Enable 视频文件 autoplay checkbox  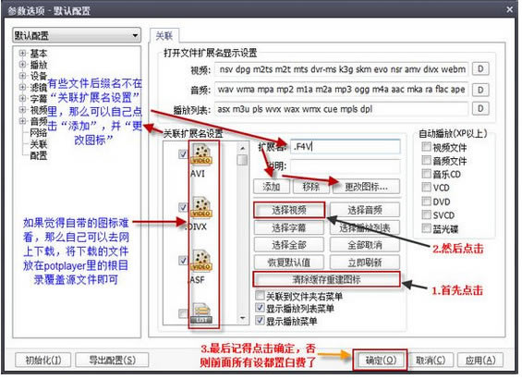426,147
